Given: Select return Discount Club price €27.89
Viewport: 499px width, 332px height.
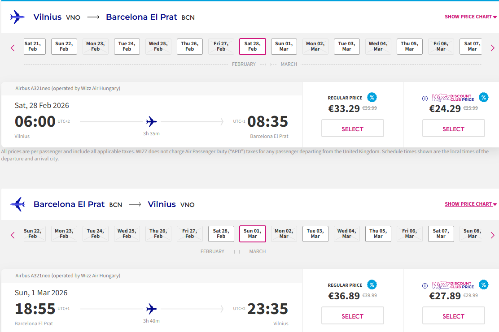Looking at the screenshot, I should click(x=453, y=316).
